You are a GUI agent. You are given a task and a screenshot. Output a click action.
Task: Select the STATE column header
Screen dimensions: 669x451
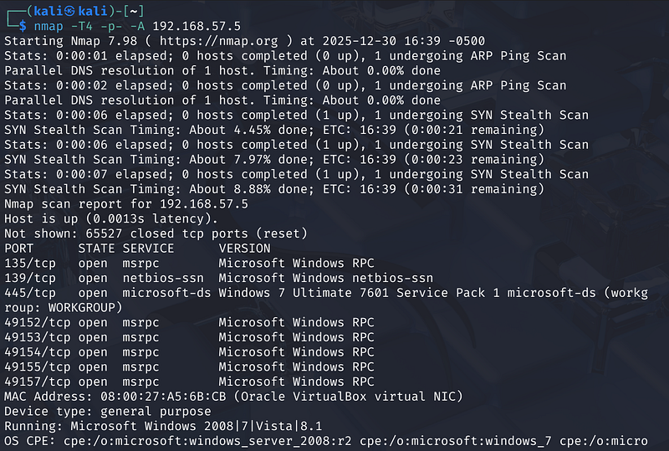(96, 248)
